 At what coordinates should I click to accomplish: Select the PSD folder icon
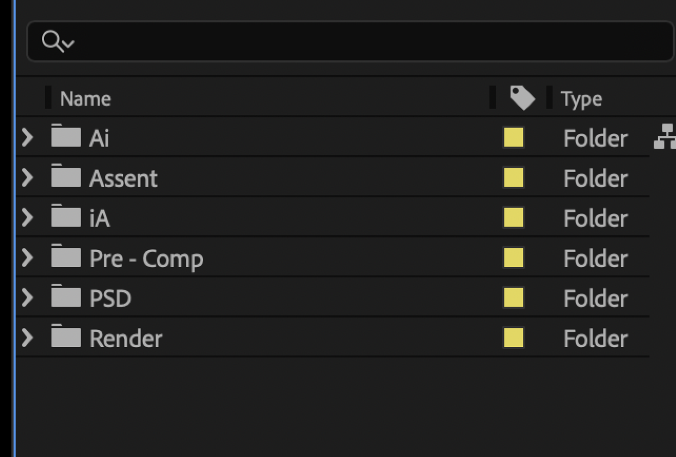66,297
